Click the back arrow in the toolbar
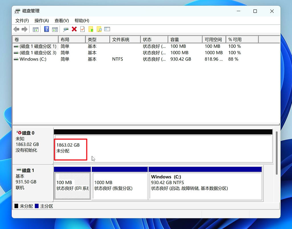 pyautogui.click(x=16, y=29)
